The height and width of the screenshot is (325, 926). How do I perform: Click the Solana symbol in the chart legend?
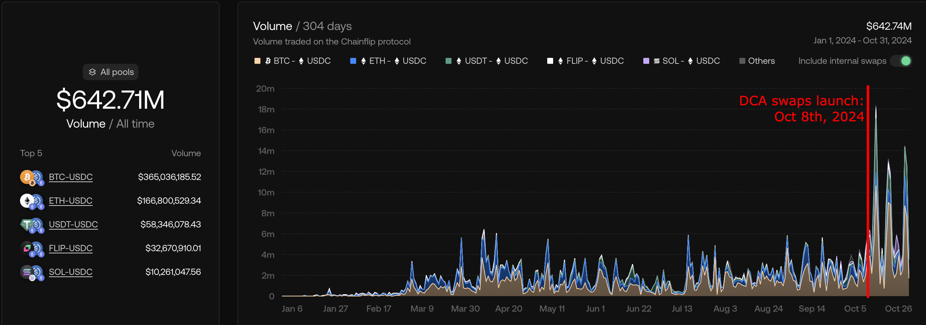pos(657,61)
